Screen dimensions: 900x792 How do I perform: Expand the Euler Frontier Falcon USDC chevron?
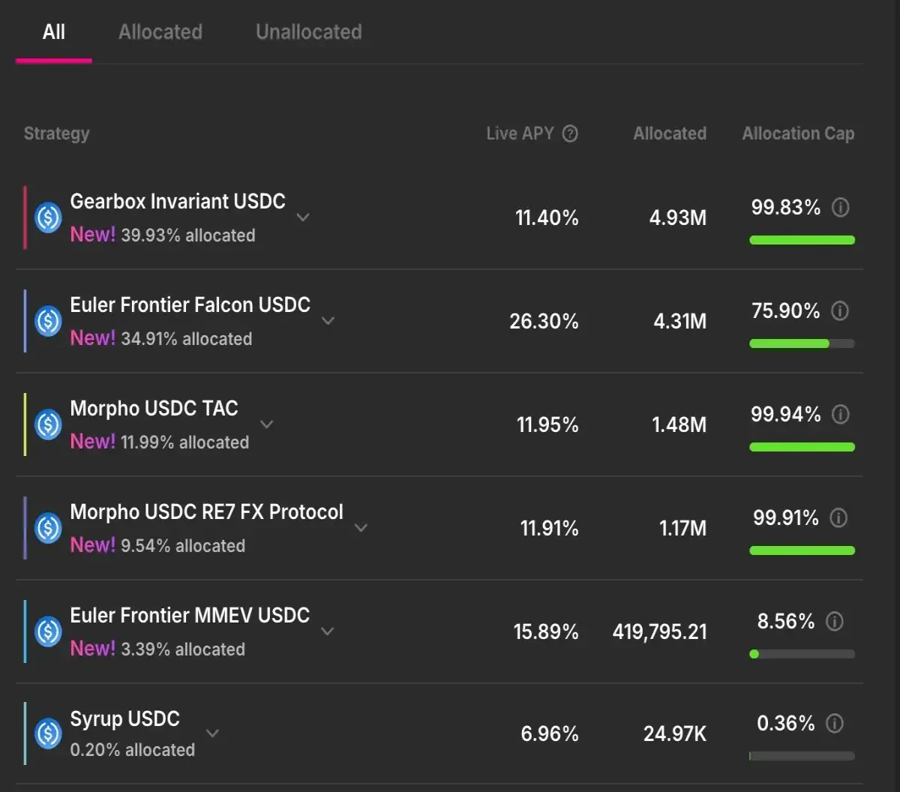pos(328,321)
